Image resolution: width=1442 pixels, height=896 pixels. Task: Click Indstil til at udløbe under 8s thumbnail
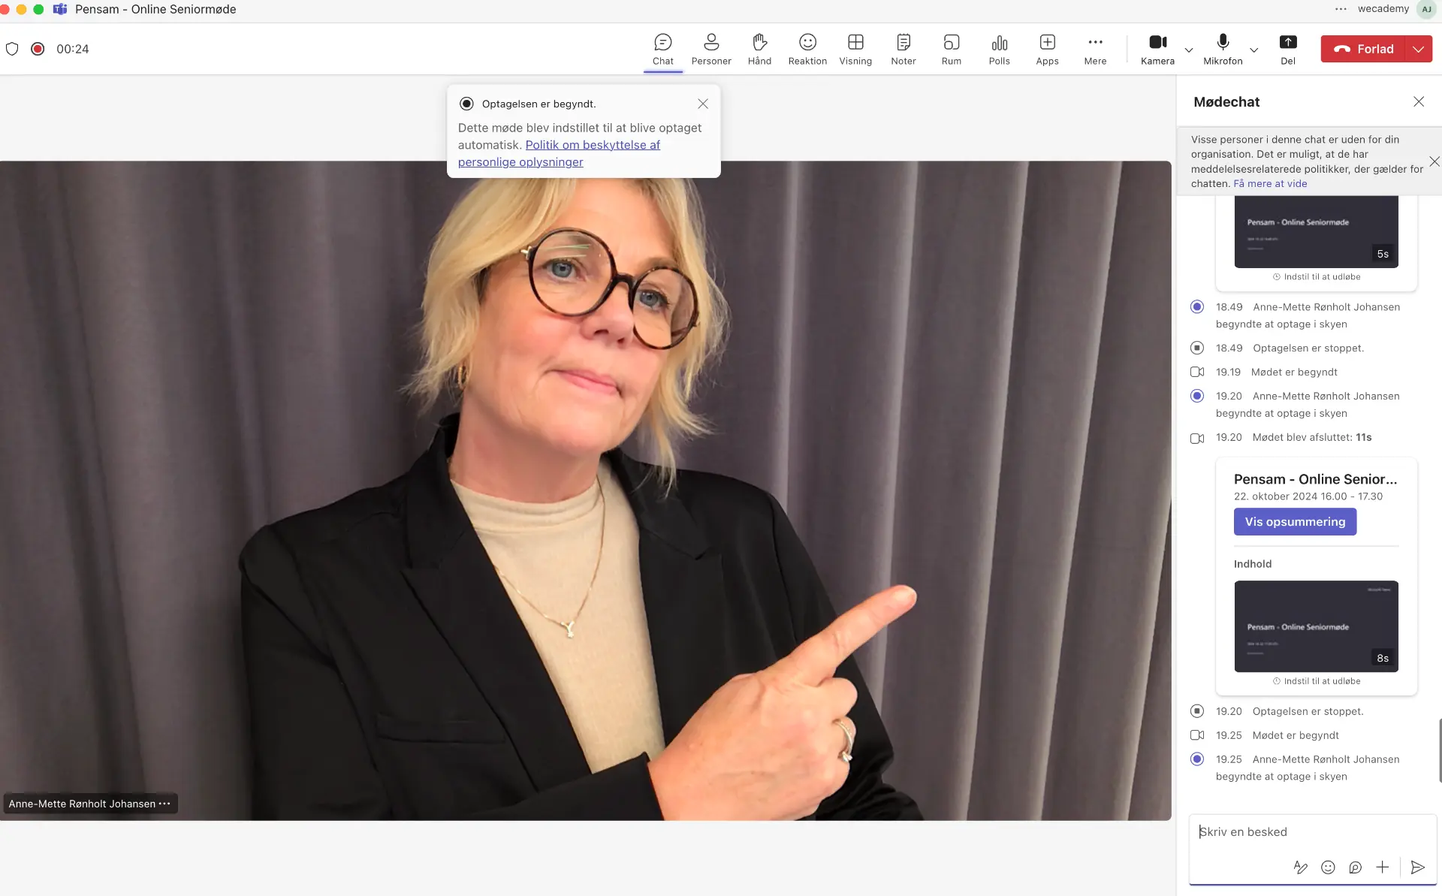(x=1316, y=681)
